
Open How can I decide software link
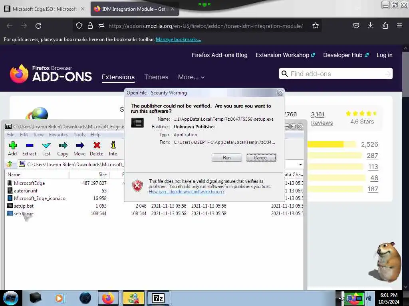coord(187,192)
